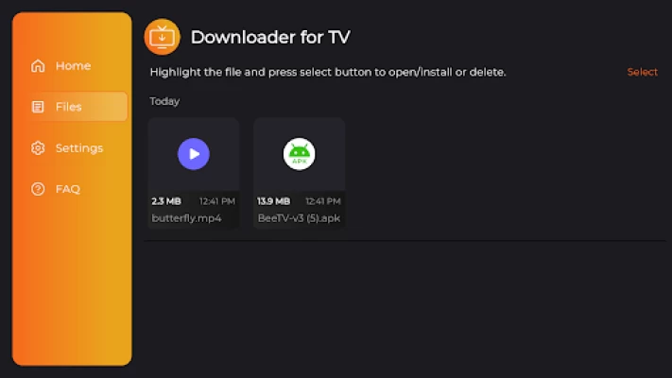
Task: Click butterfly.mp4's 12:41 PM timestamp
Action: pos(217,201)
